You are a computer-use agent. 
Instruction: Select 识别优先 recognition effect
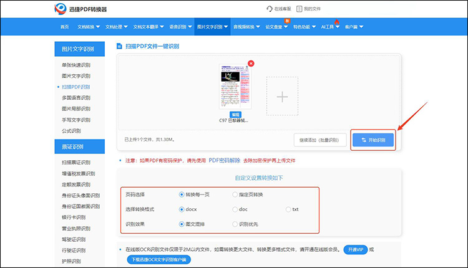point(235,223)
